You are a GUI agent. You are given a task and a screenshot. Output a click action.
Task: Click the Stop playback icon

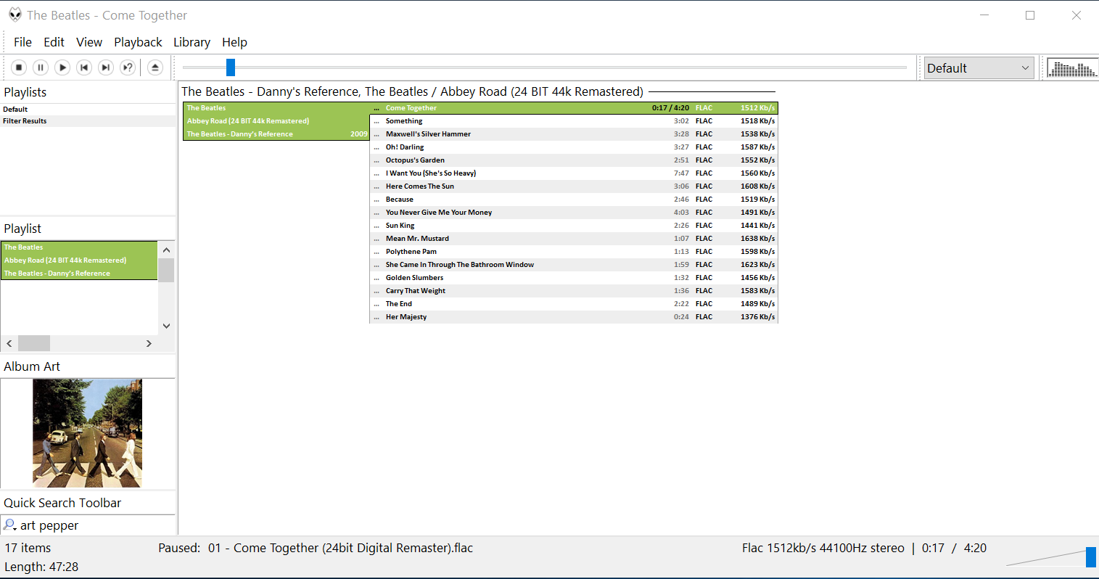[18, 67]
